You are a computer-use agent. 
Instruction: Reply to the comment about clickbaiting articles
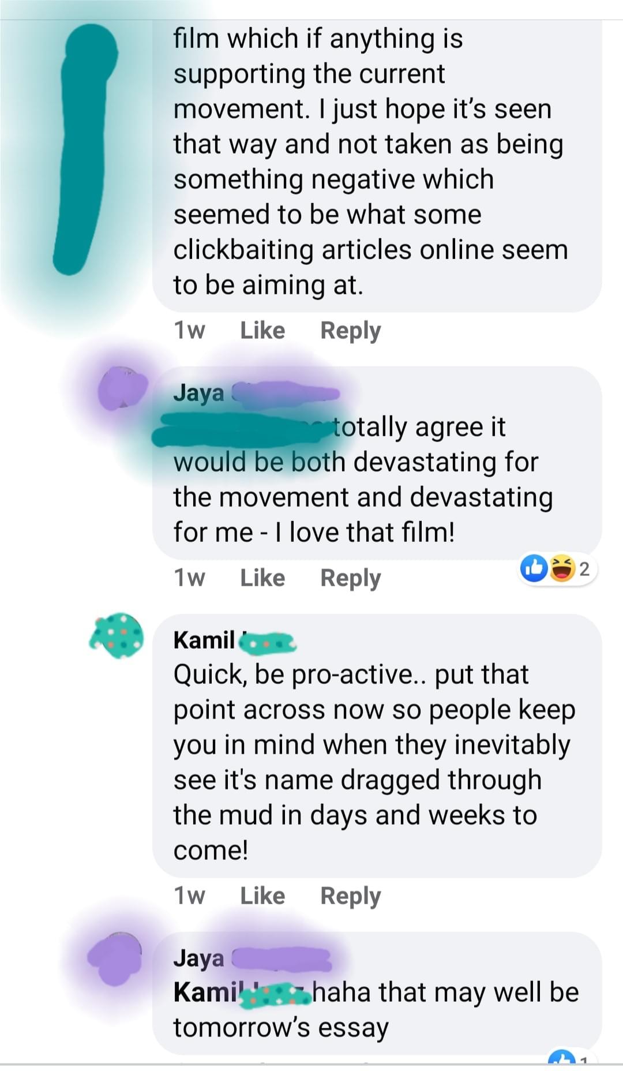351,331
